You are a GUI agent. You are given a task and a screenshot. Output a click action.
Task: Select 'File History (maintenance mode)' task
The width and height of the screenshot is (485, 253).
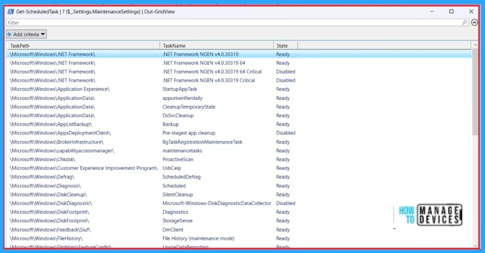(x=198, y=238)
